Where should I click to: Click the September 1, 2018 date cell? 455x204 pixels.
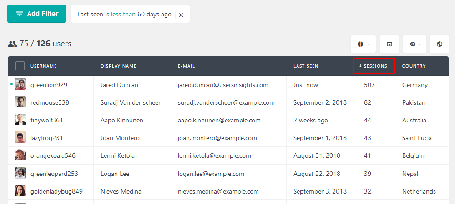coord(320,138)
